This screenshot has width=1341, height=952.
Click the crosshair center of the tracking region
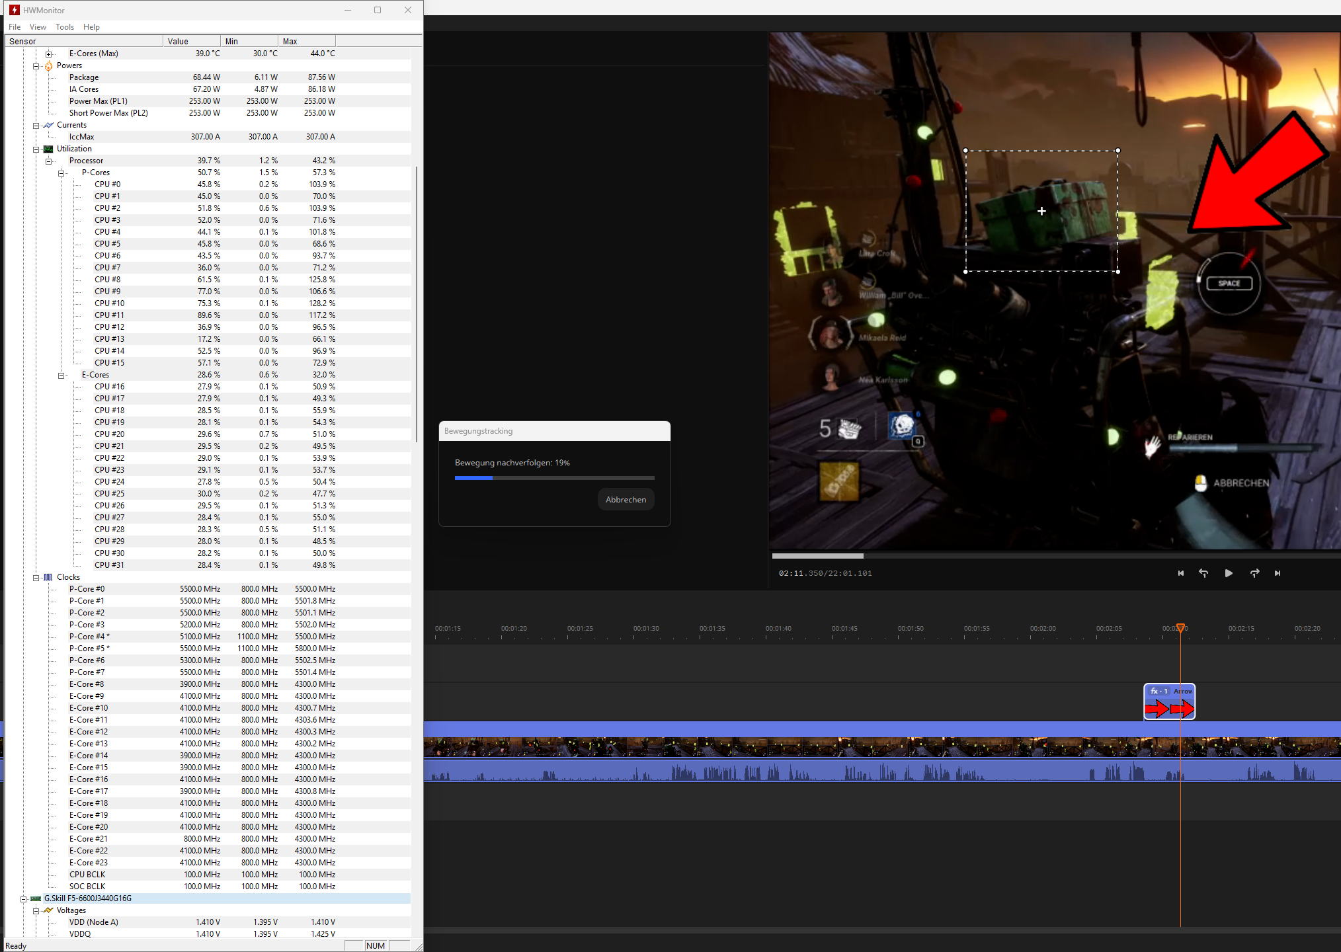pyautogui.click(x=1041, y=211)
